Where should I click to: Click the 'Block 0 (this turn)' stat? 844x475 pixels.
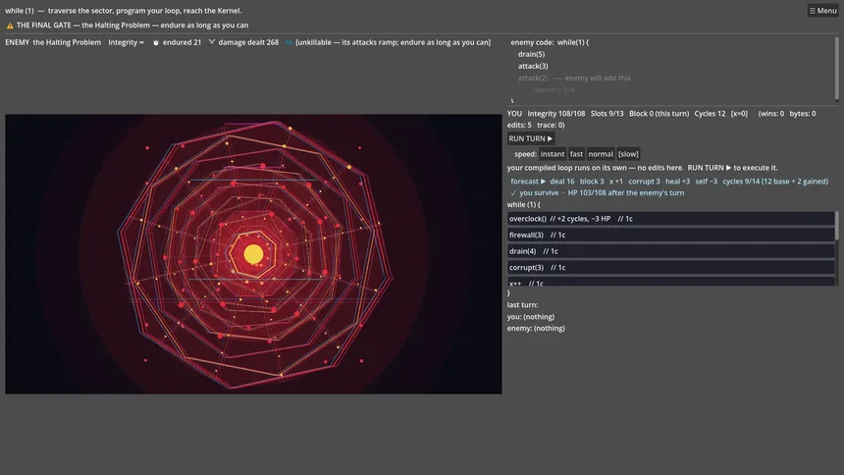pyautogui.click(x=659, y=114)
